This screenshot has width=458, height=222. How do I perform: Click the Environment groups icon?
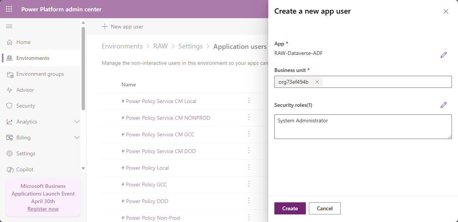point(9,74)
